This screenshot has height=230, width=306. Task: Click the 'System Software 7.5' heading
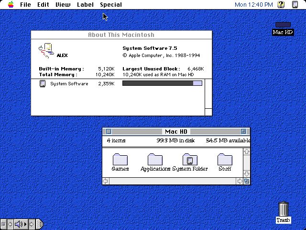(x=150, y=48)
